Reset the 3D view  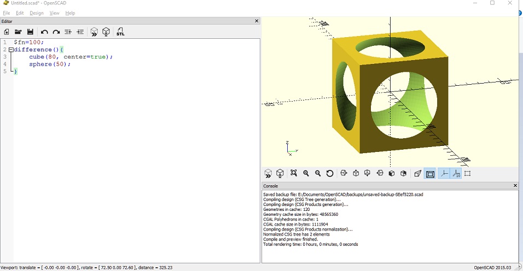pyautogui.click(x=330, y=173)
